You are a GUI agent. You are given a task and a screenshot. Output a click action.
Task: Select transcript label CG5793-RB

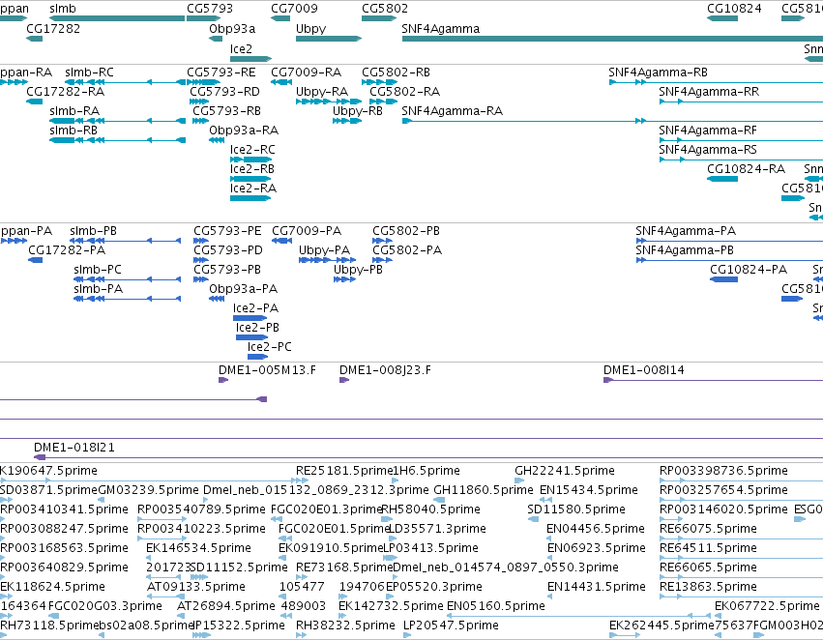pos(226,111)
